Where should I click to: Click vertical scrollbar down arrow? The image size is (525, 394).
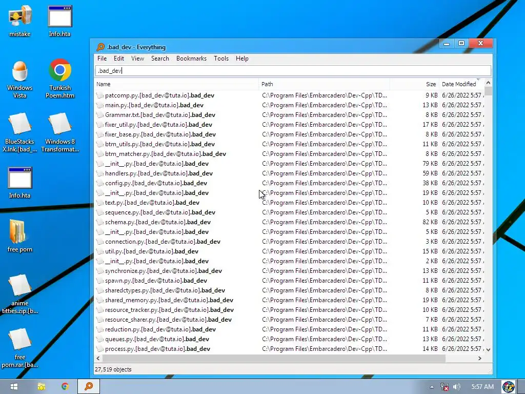click(488, 349)
